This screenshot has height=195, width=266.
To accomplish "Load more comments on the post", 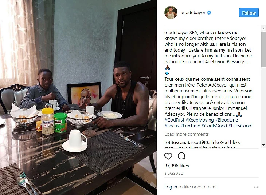I will pos(187,134).
